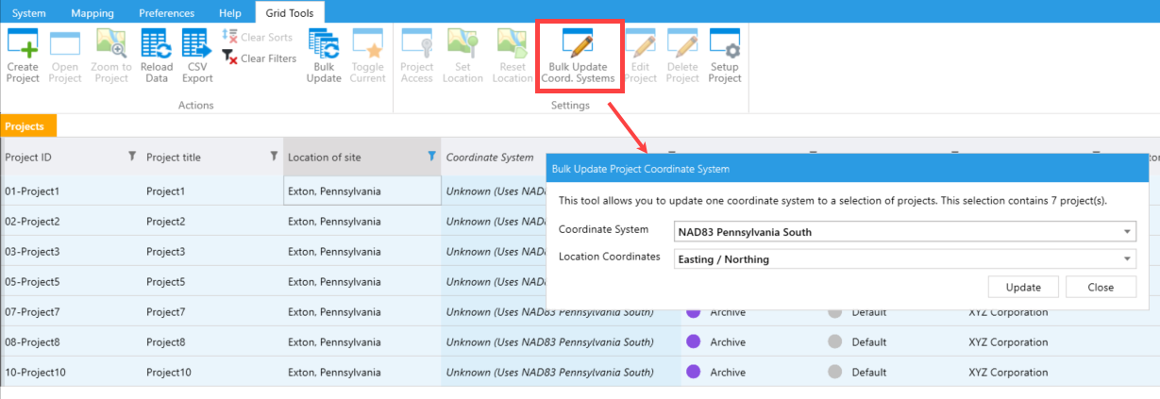The image size is (1160, 399).
Task: Select the 02-Project2 cell
Action: [71, 221]
